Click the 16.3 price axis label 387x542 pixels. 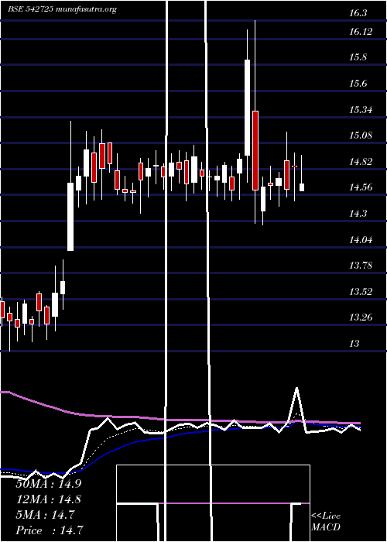358,13
